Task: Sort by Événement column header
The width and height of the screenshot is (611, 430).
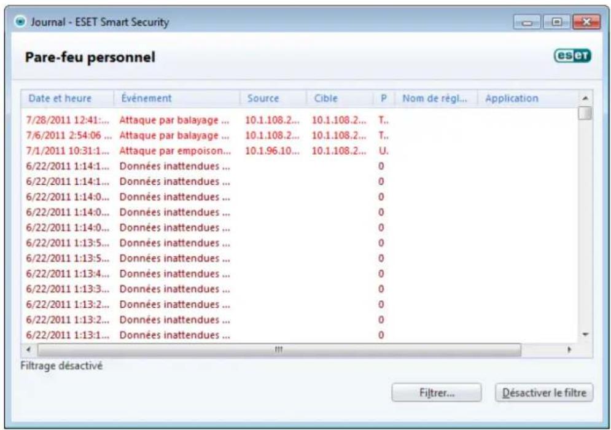Action: coord(176,98)
